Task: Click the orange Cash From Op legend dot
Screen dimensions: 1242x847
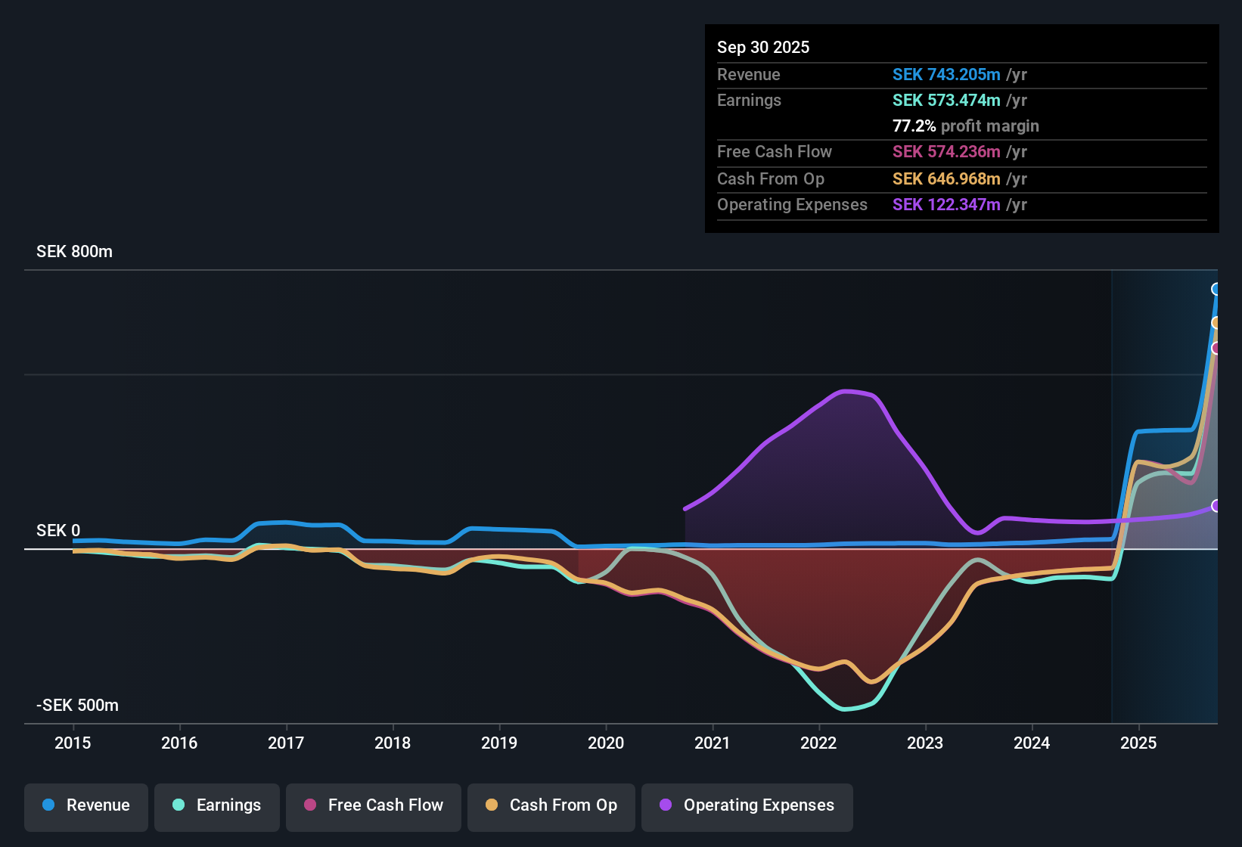Action: click(x=492, y=805)
